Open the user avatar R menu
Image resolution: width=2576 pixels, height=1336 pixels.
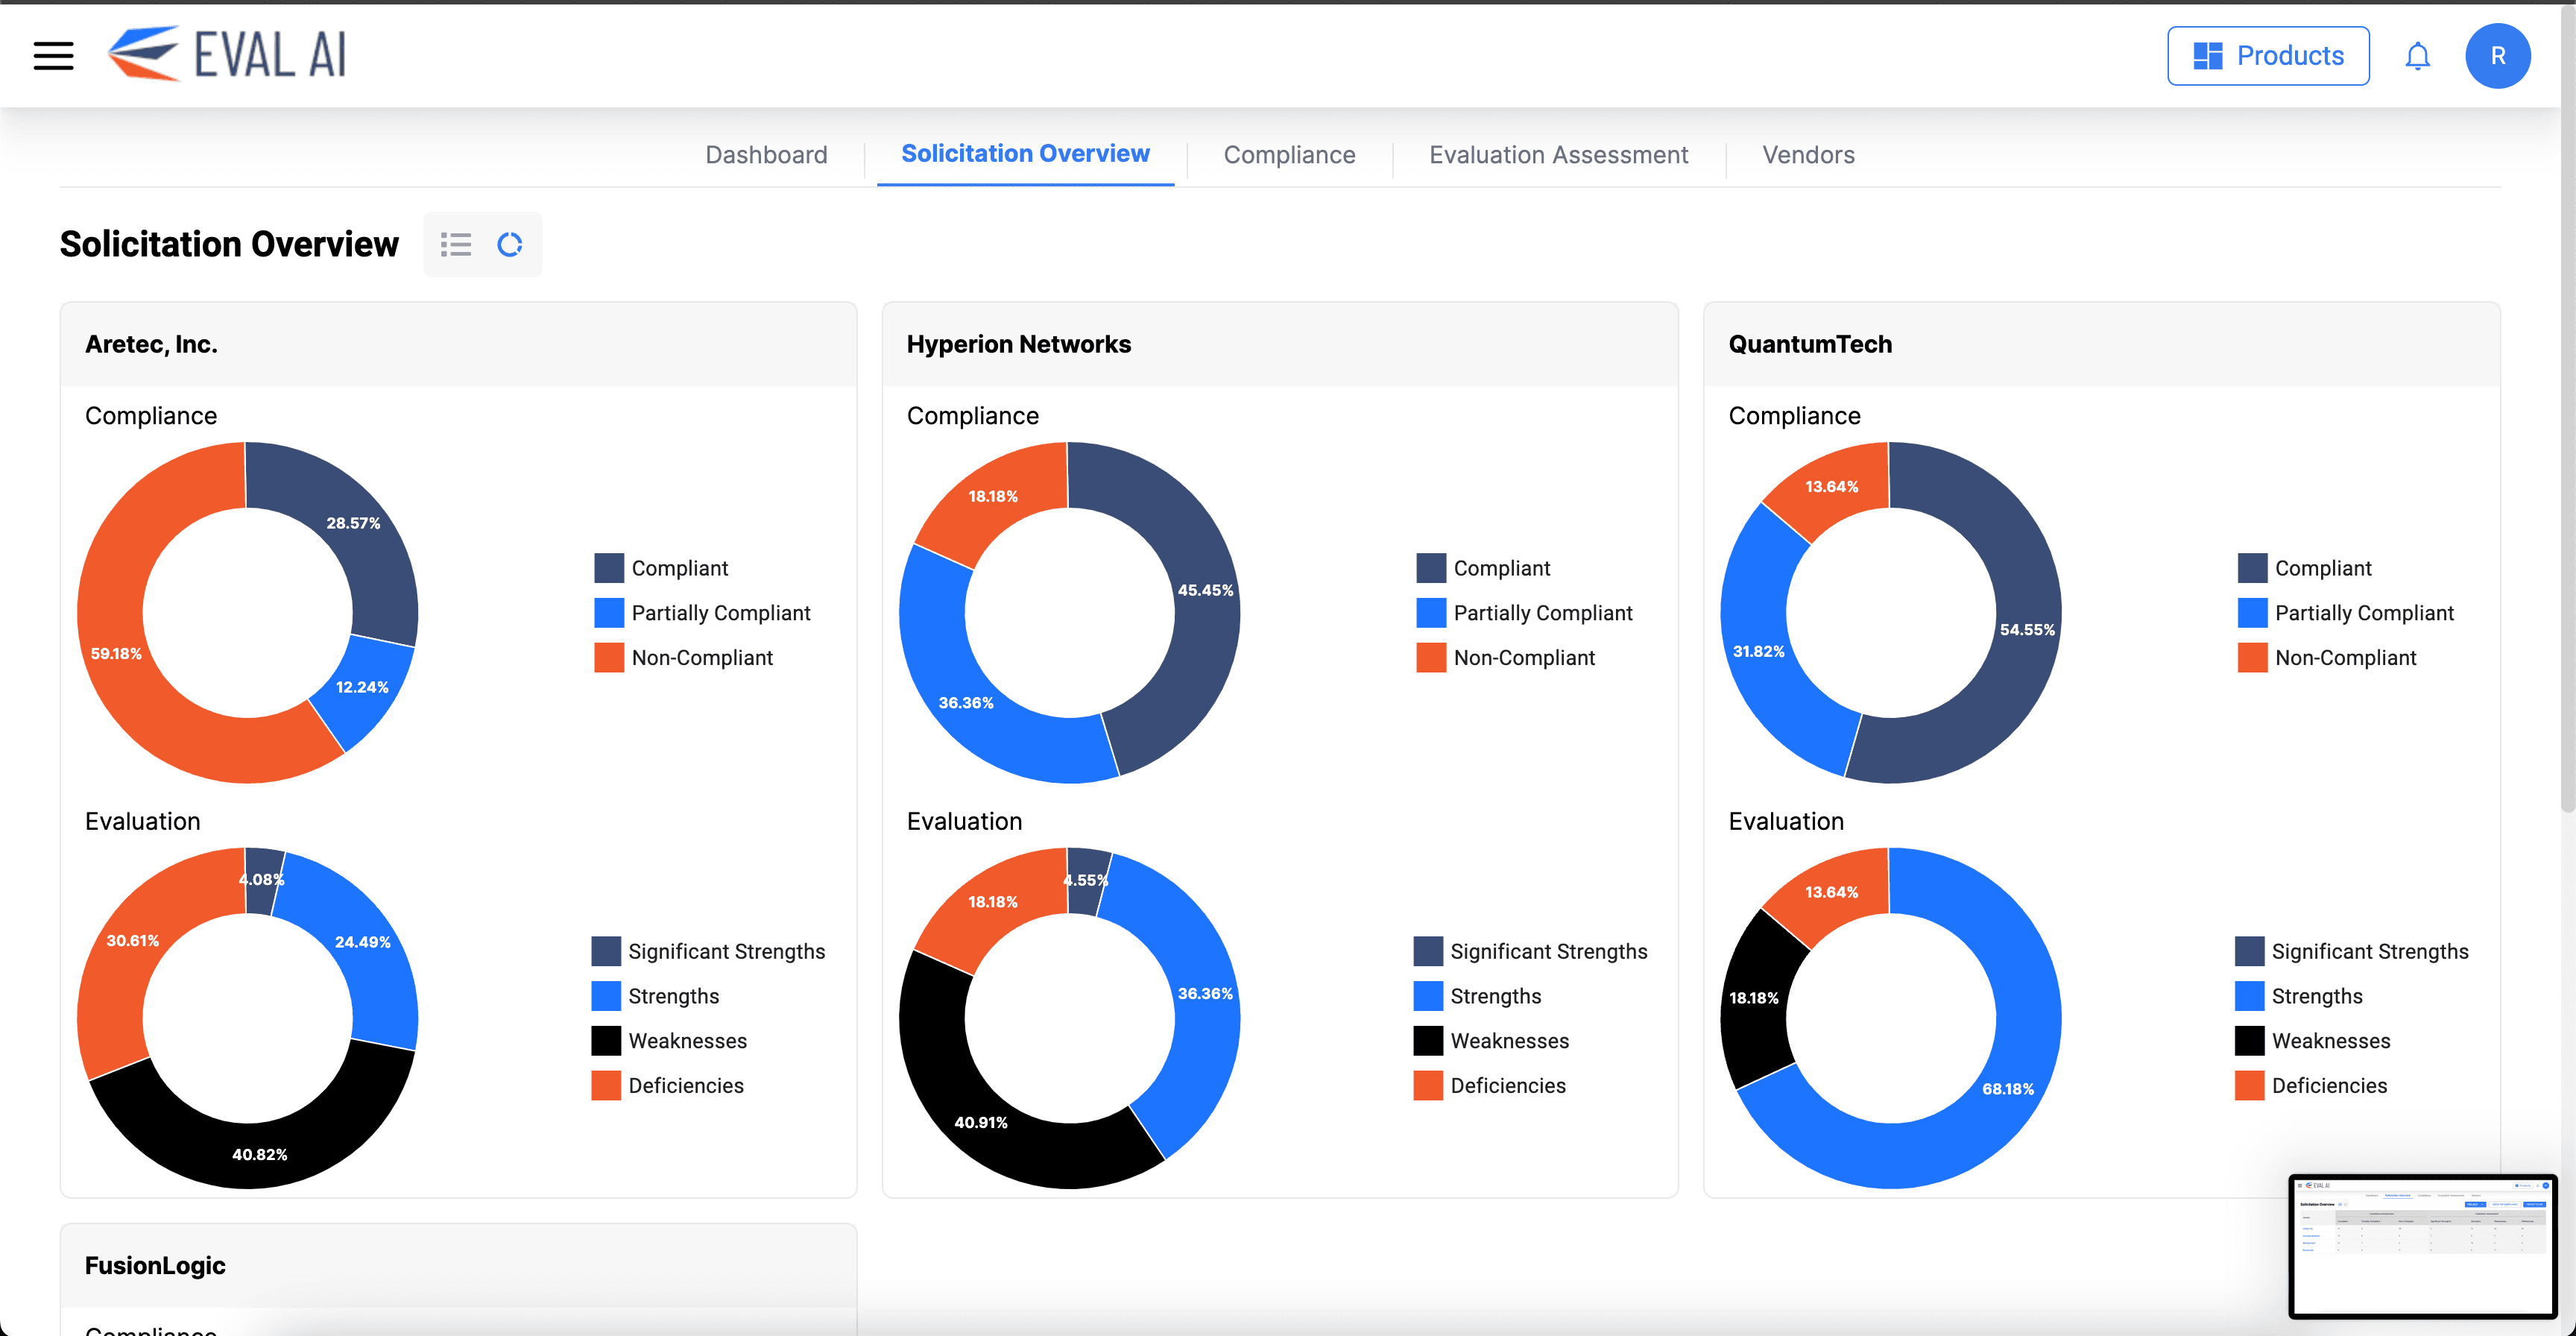click(x=2497, y=56)
